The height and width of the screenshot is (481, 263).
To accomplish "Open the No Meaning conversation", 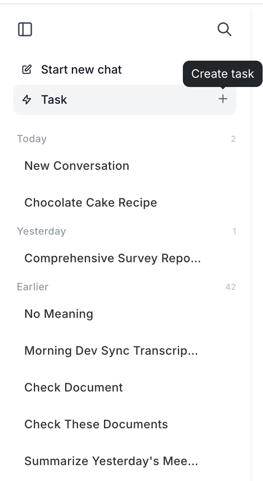I will [x=59, y=314].
